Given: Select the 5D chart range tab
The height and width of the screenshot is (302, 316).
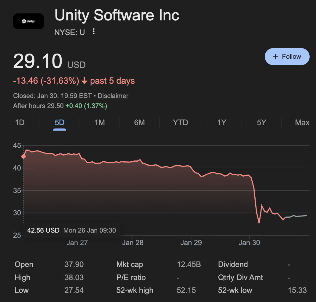Looking at the screenshot, I should click(x=59, y=123).
